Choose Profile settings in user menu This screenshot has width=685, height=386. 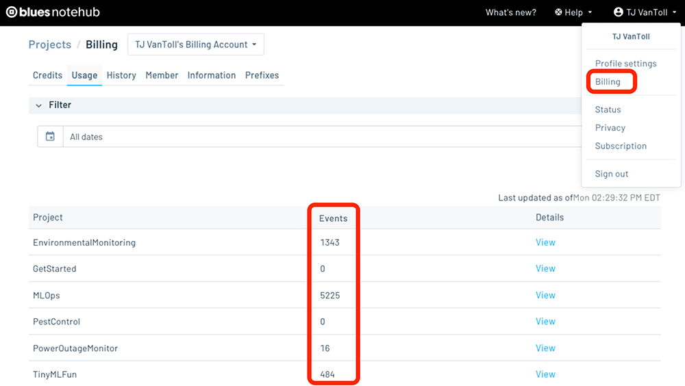[625, 64]
